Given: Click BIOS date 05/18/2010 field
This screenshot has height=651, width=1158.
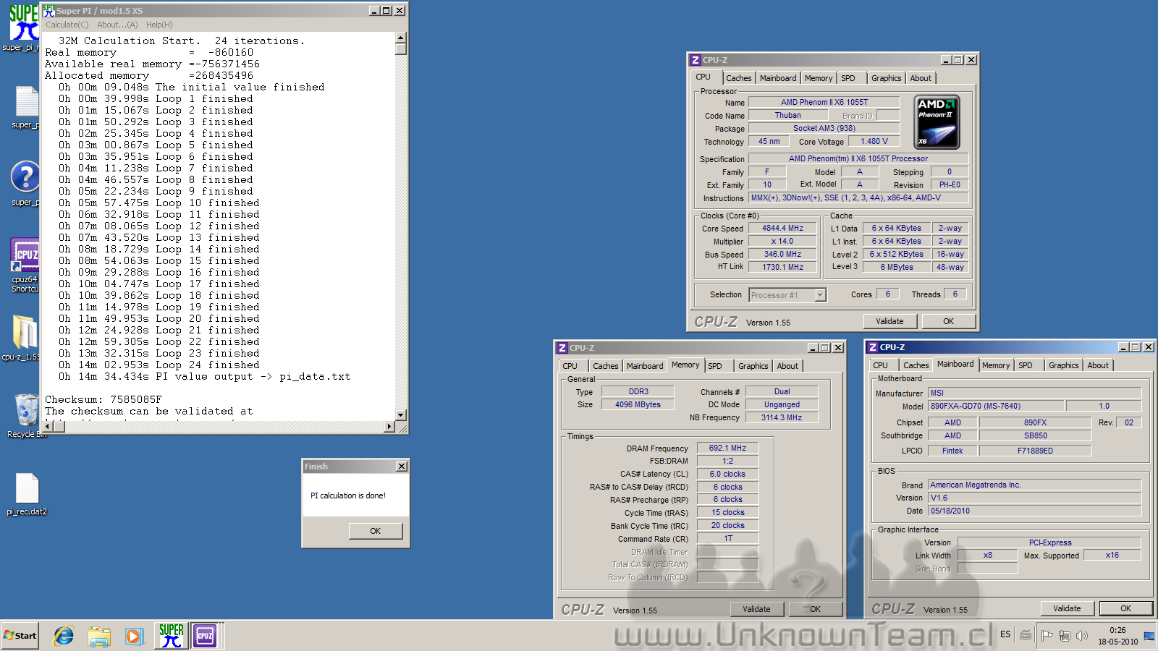Looking at the screenshot, I should point(1035,511).
